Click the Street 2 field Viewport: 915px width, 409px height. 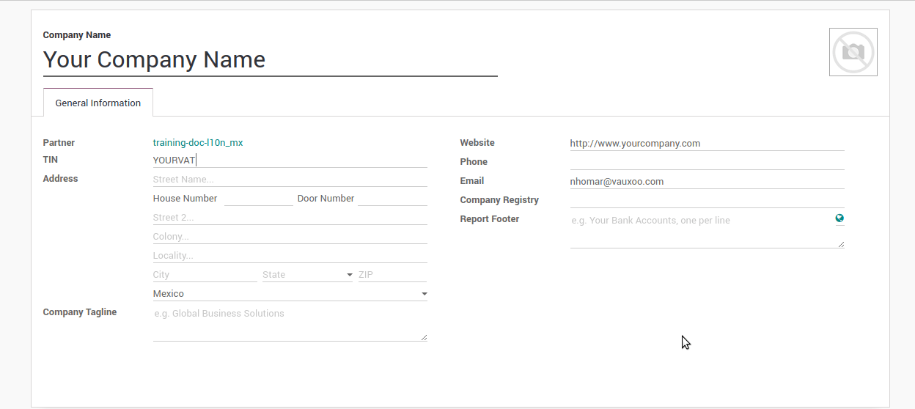[290, 218]
